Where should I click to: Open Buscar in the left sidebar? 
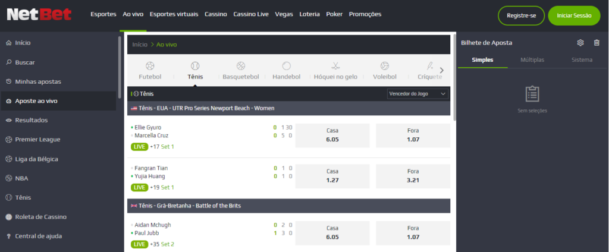point(25,62)
